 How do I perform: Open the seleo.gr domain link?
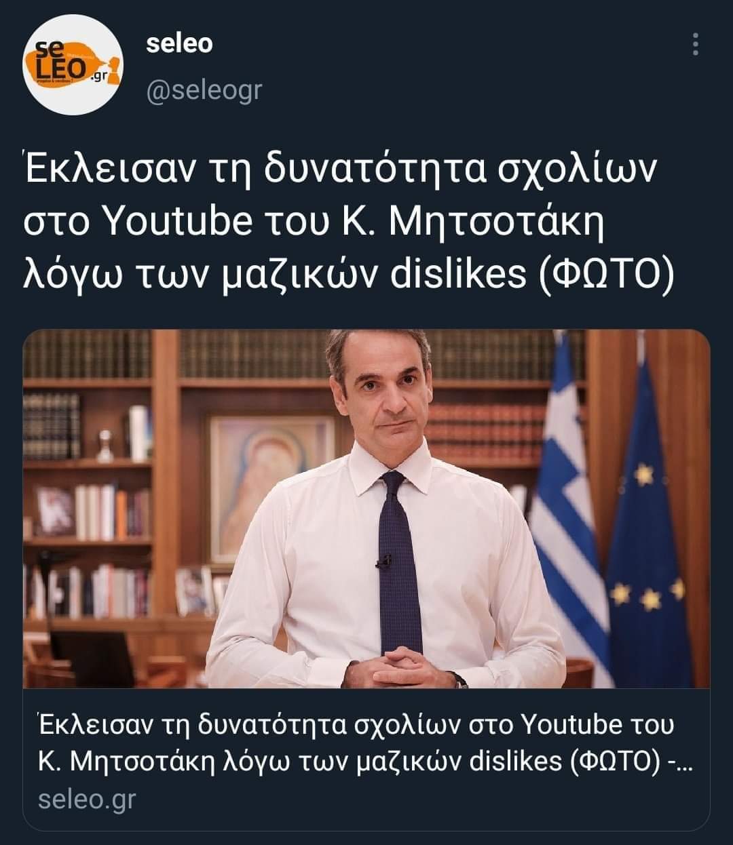pos(87,799)
